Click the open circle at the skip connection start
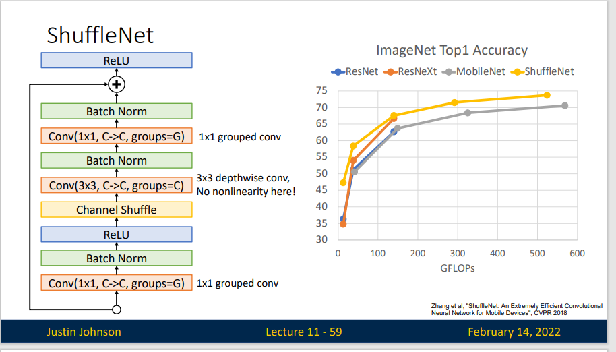The height and width of the screenshot is (352, 616). [117, 310]
